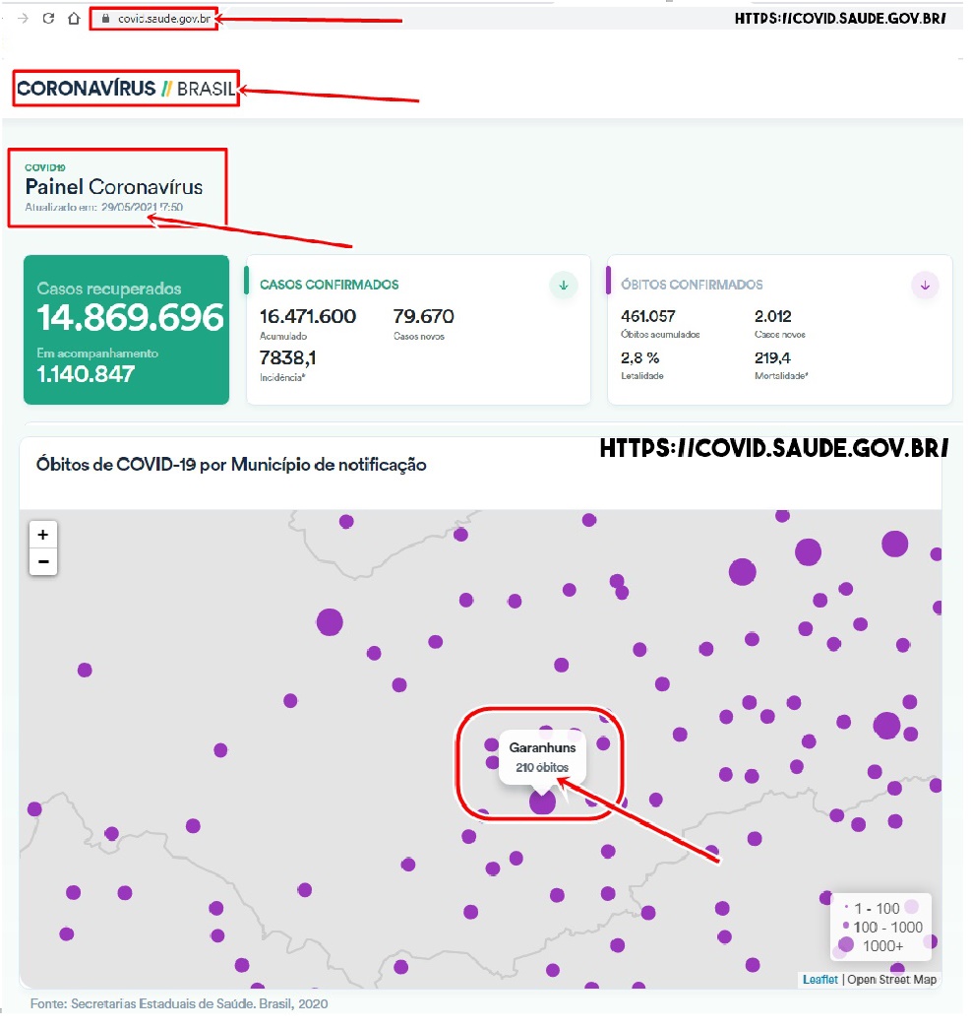Click the Painel Coronavírus heading

(x=114, y=187)
